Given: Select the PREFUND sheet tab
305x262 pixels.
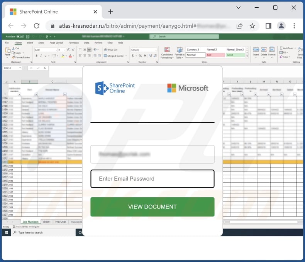Looking at the screenshot, I should [x=61, y=222].
